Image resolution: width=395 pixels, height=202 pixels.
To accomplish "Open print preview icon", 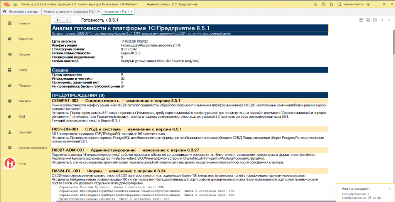I will pyautogui.click(x=375, y=20).
